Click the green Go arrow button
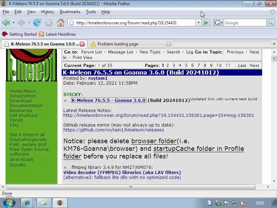Screen dimensions: 277x208 click(206, 23)
